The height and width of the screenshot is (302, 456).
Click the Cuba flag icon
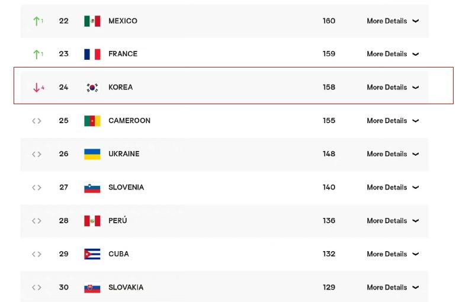92,254
